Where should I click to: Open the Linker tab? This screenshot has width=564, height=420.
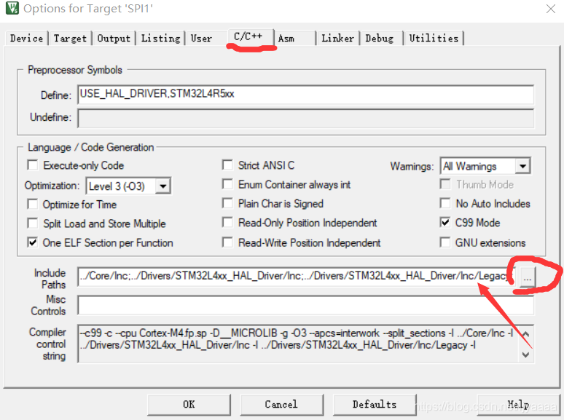pos(338,38)
